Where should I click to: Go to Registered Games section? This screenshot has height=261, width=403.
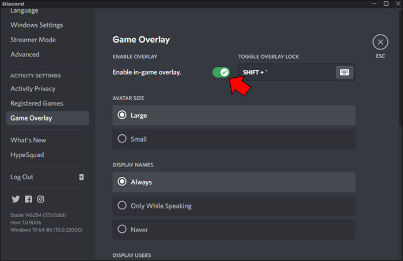(x=37, y=103)
